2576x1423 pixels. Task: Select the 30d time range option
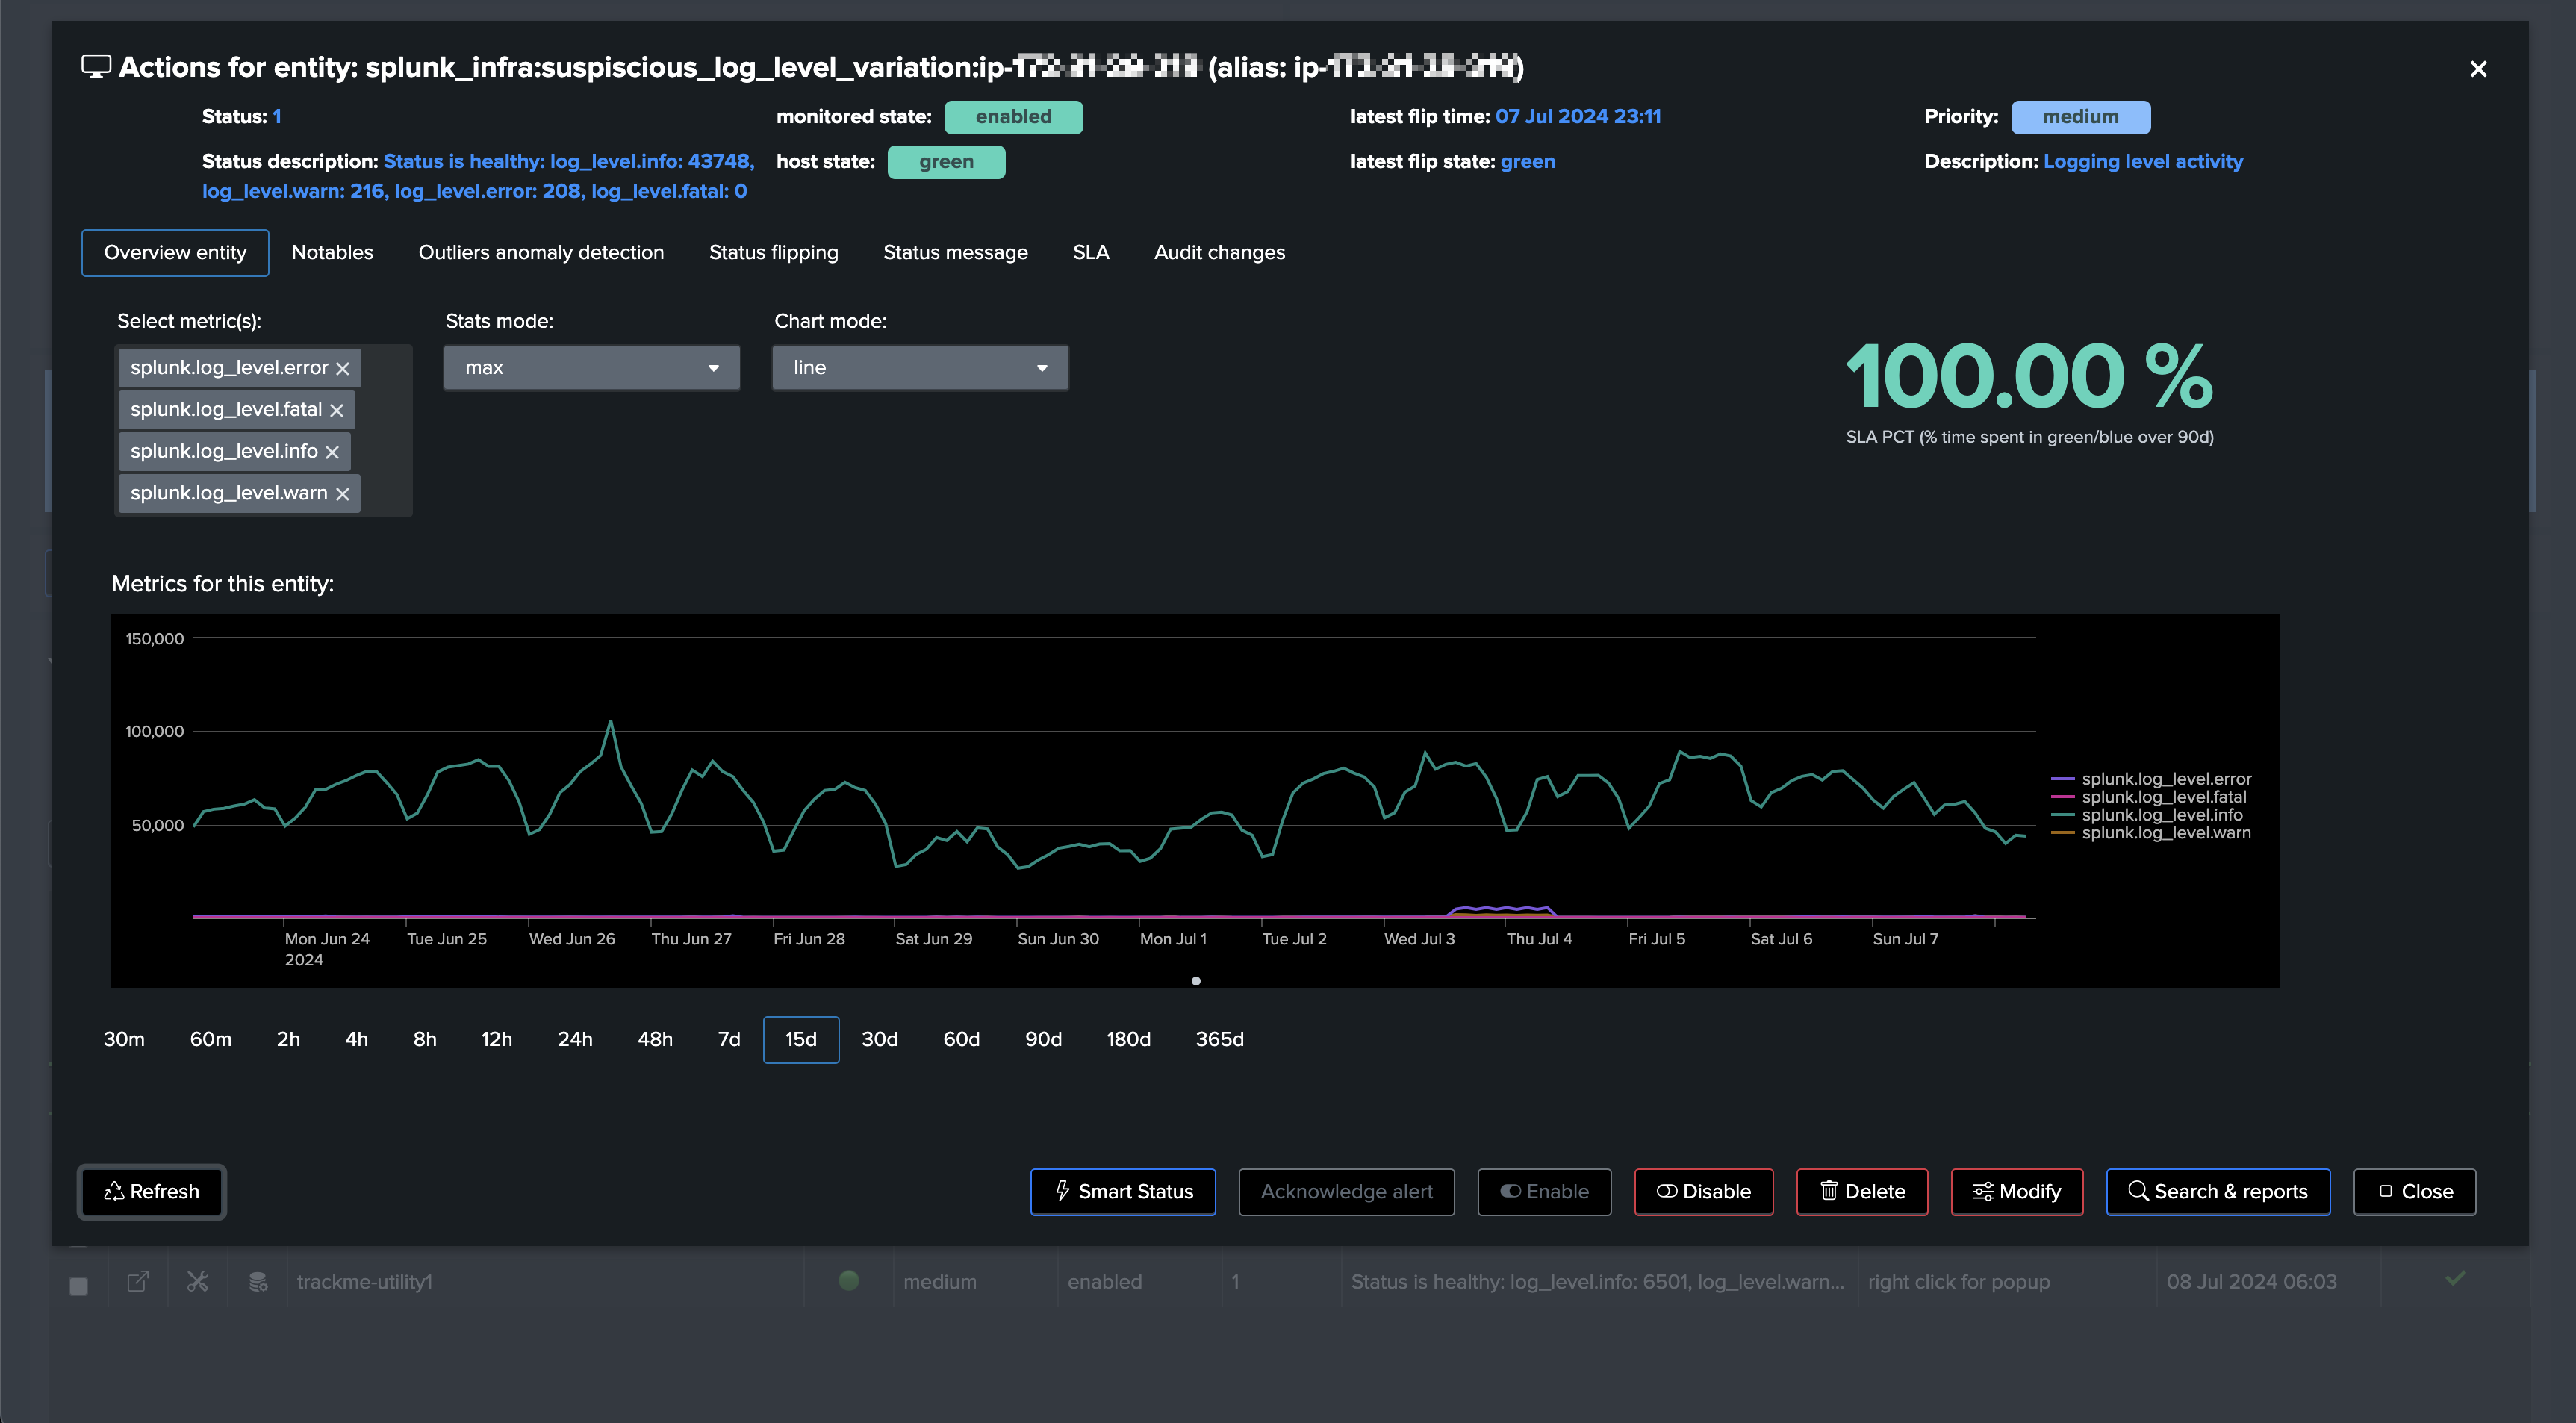[x=879, y=1039]
